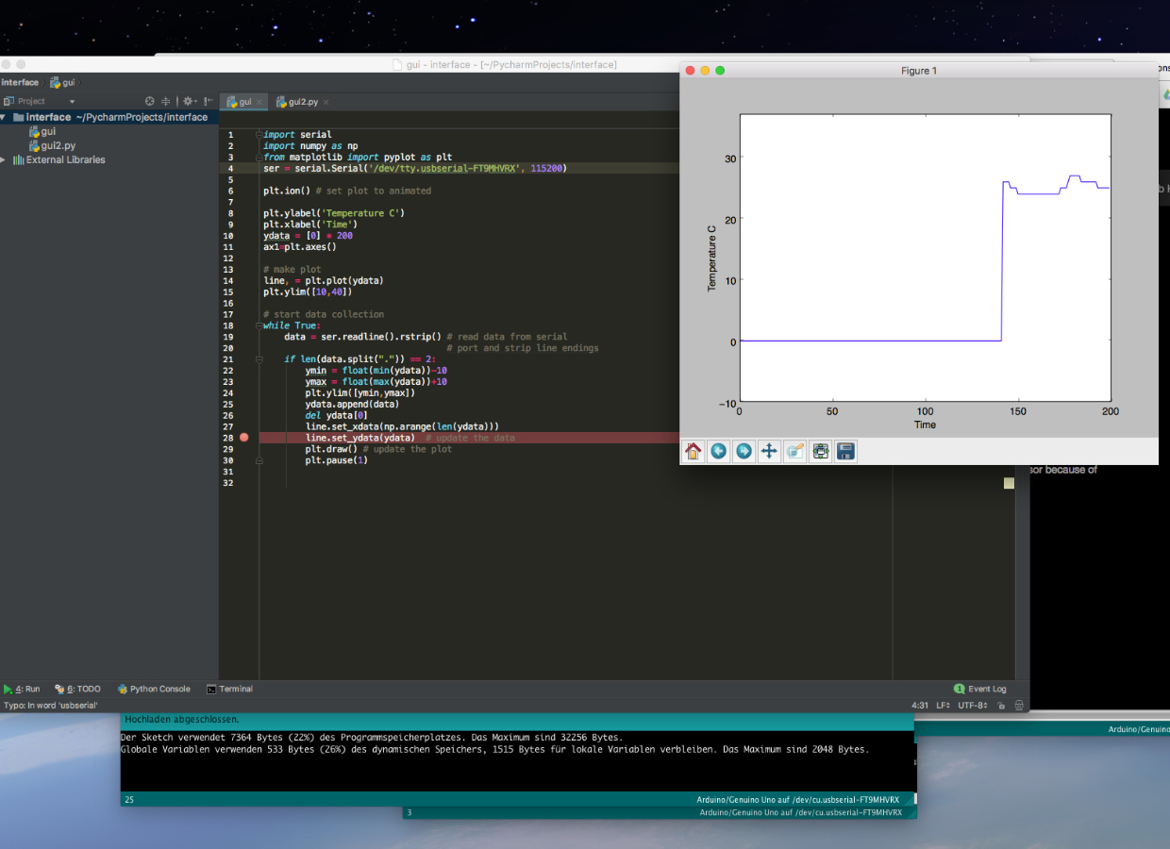Open the Python Console tool window
The height and width of the screenshot is (849, 1170).
pyautogui.click(x=154, y=689)
